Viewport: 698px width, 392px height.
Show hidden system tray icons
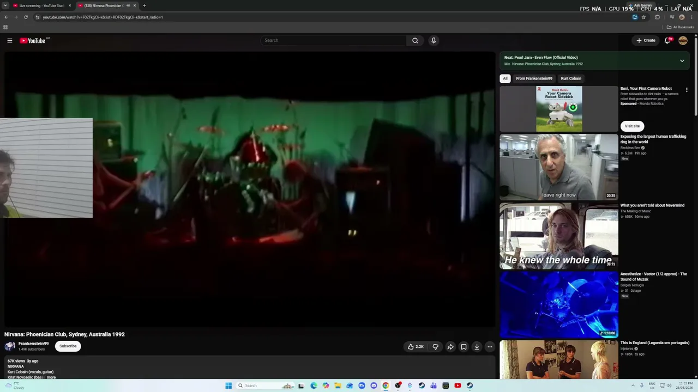(633, 385)
